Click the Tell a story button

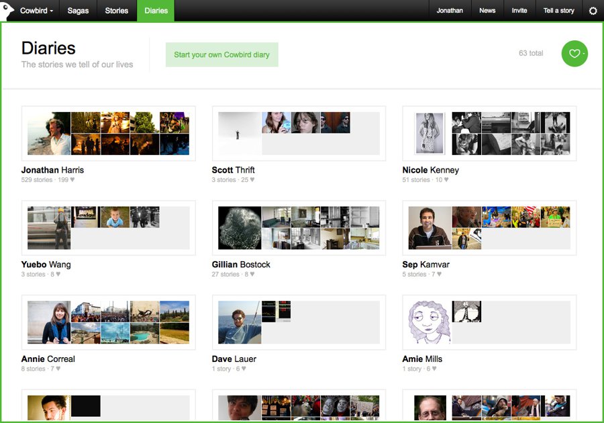pos(558,10)
